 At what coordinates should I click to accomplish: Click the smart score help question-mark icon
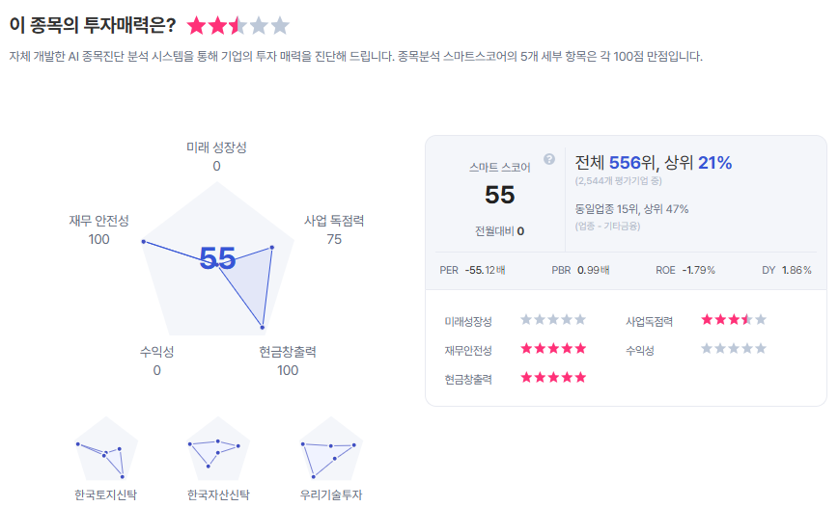pyautogui.click(x=549, y=159)
